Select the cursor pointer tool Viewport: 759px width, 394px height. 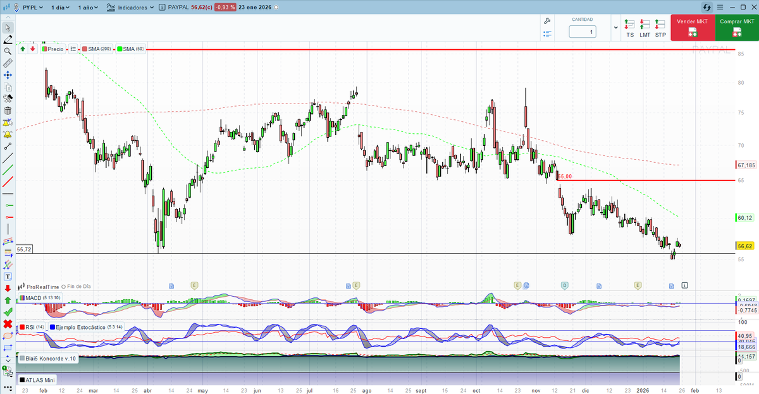8,28
